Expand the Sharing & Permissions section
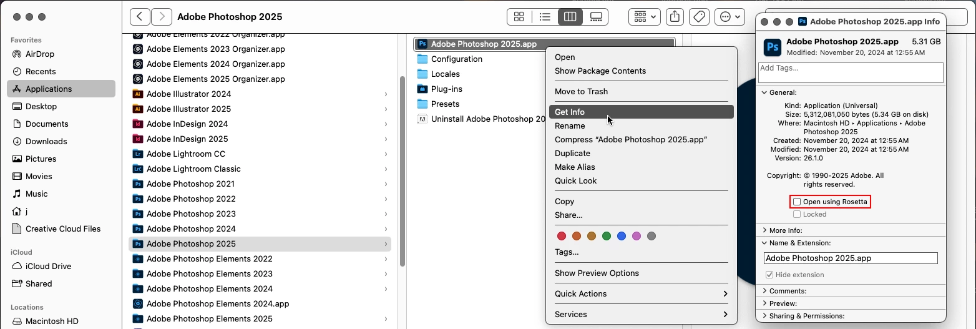 764,316
